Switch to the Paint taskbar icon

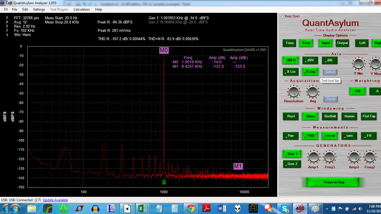tap(316, 208)
